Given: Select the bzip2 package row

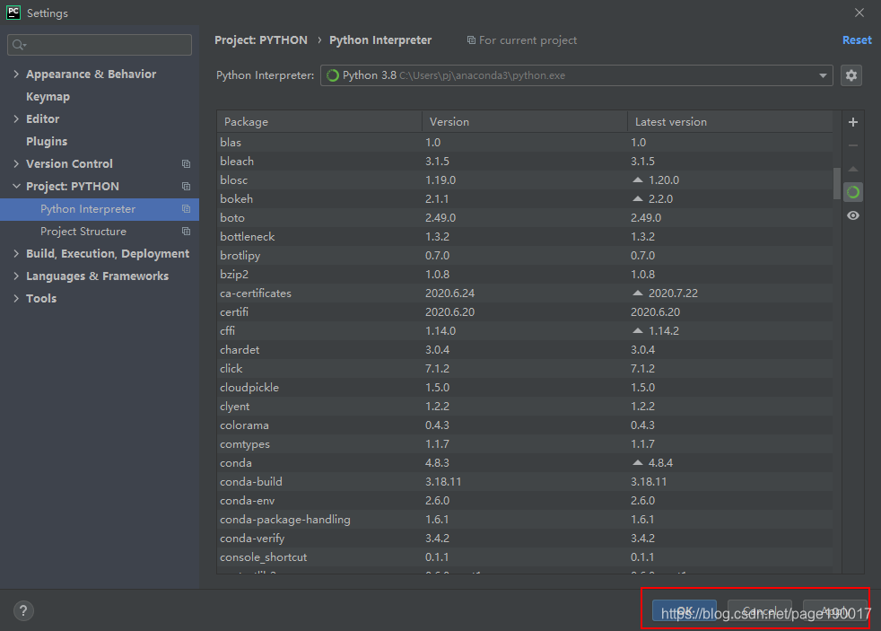Looking at the screenshot, I should [525, 274].
